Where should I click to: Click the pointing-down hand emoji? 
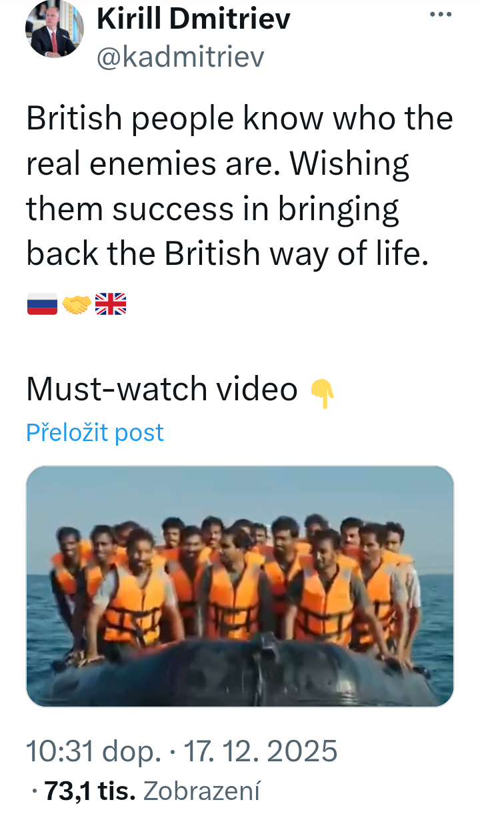point(323,393)
